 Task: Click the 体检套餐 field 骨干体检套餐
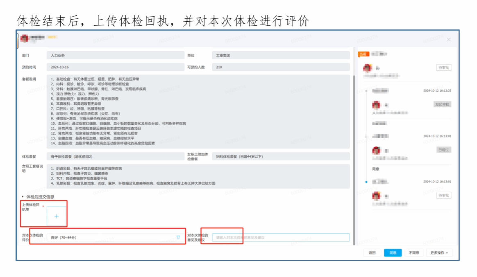tap(116, 156)
